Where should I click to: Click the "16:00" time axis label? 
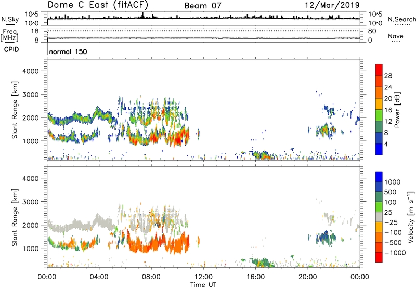[x=255, y=277]
